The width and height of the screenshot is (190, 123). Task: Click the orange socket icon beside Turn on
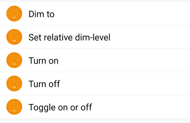(14, 60)
